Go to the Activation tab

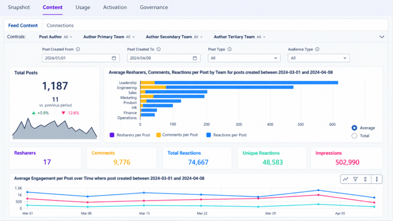tap(115, 7)
